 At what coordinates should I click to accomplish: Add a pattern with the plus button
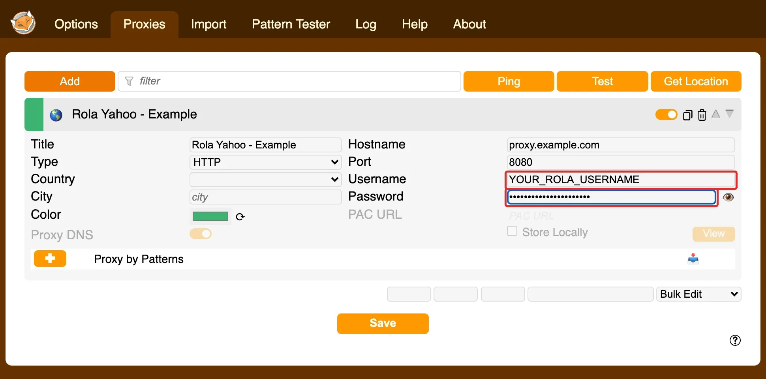pyautogui.click(x=50, y=259)
